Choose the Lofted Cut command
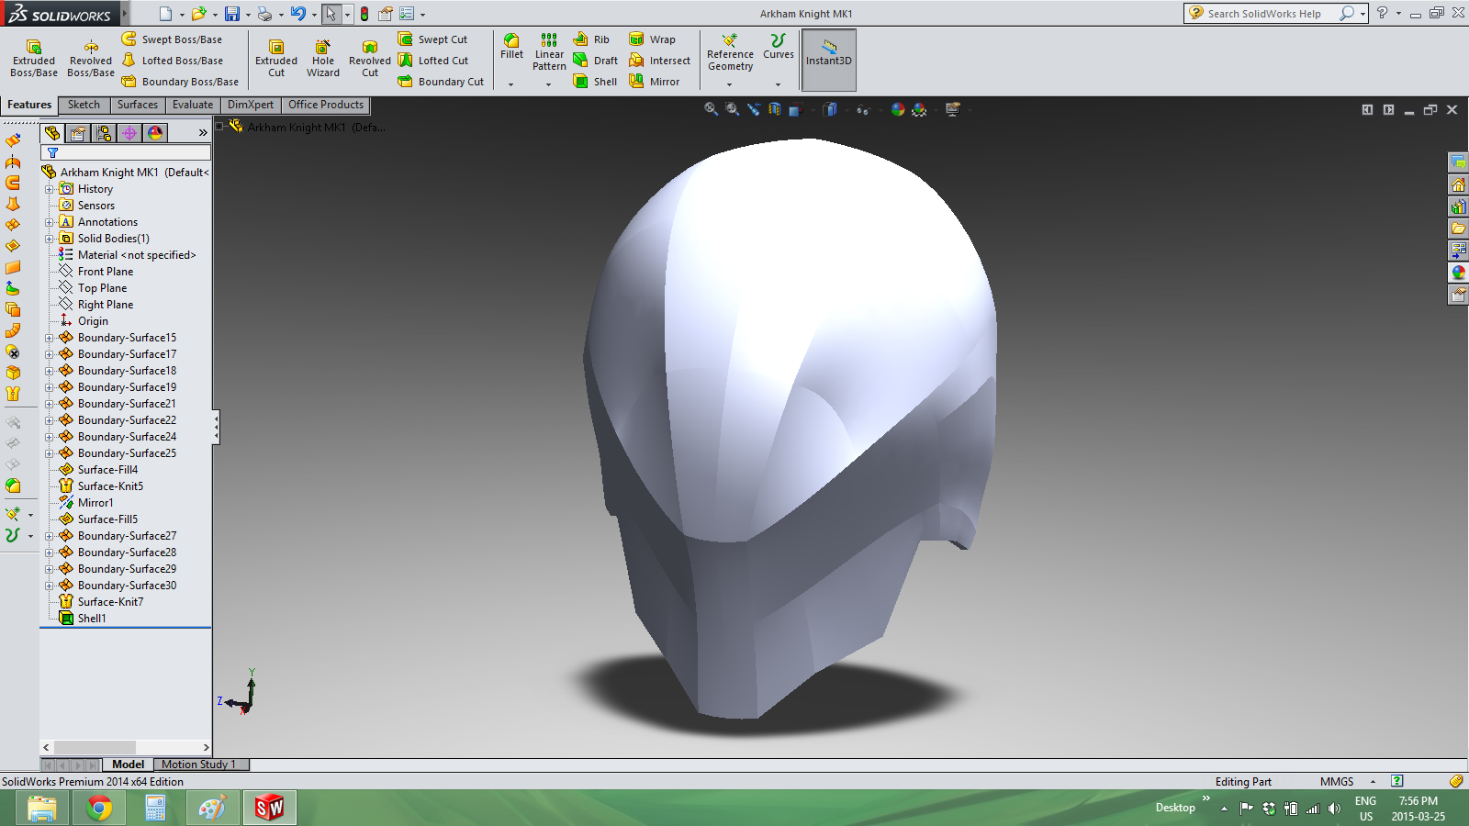 (x=433, y=61)
